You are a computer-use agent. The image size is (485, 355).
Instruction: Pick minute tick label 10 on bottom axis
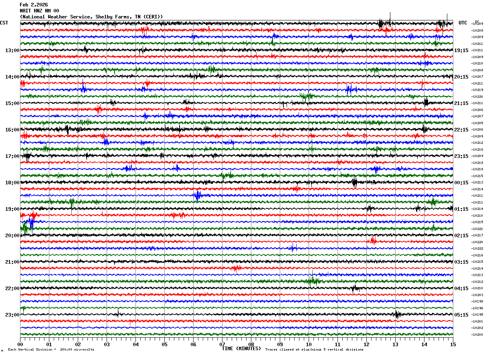[309, 344]
